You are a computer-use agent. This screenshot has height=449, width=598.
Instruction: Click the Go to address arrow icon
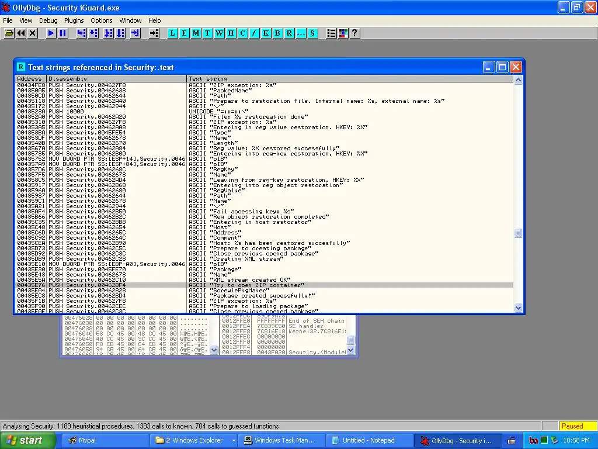coord(154,33)
